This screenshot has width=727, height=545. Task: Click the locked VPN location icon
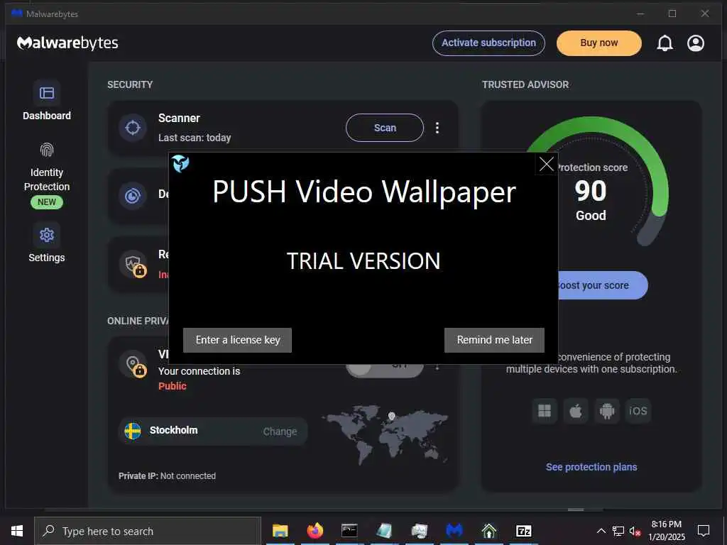pos(133,364)
